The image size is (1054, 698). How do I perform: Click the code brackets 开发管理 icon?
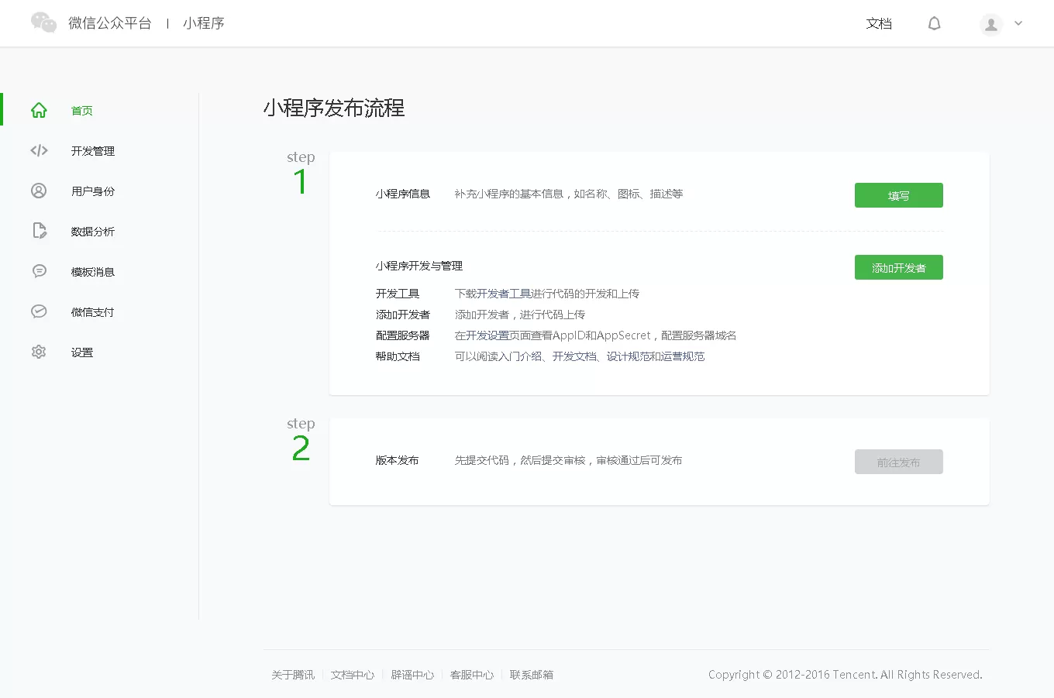[39, 150]
